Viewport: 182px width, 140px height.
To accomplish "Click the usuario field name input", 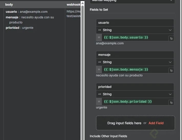I will click(x=135, y=23).
